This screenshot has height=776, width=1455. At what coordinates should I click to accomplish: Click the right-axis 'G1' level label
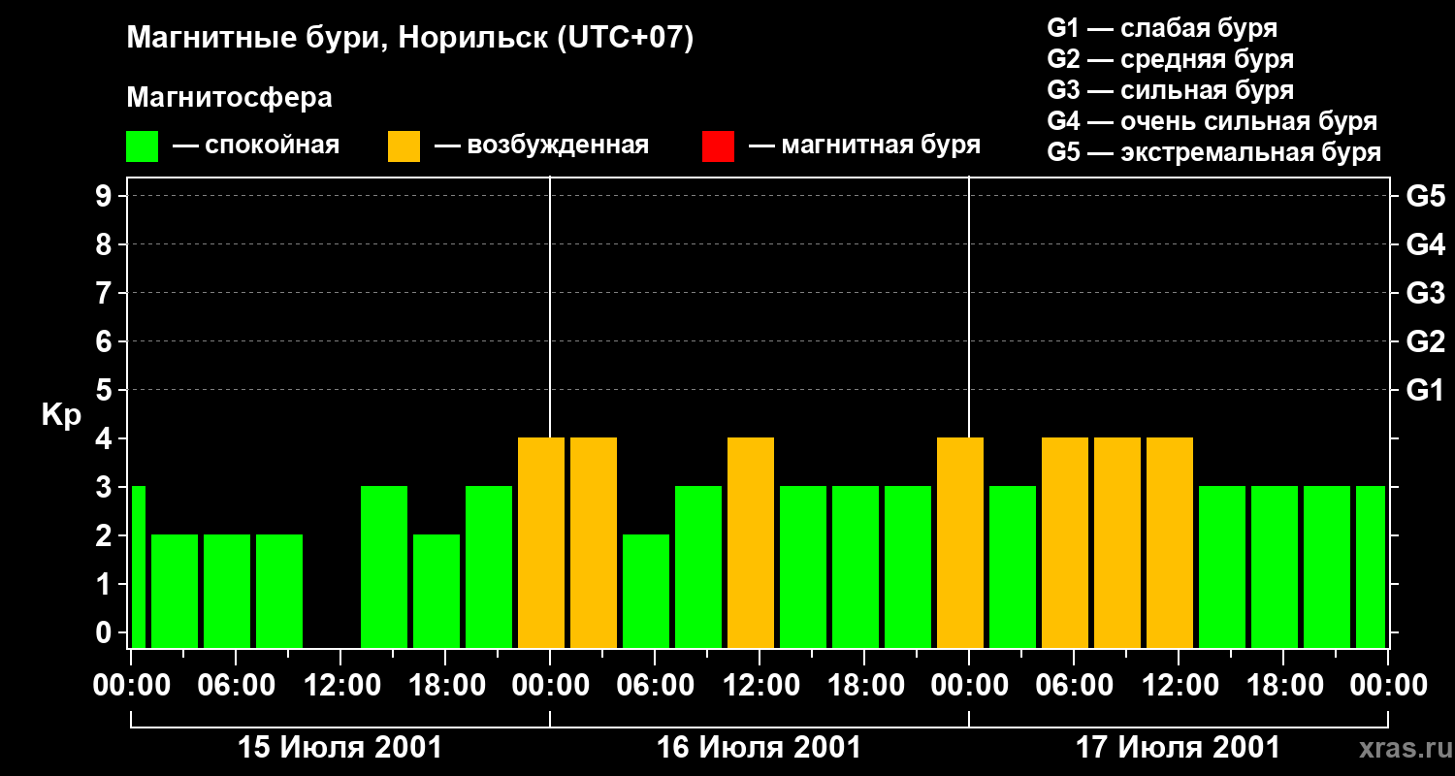[1426, 390]
